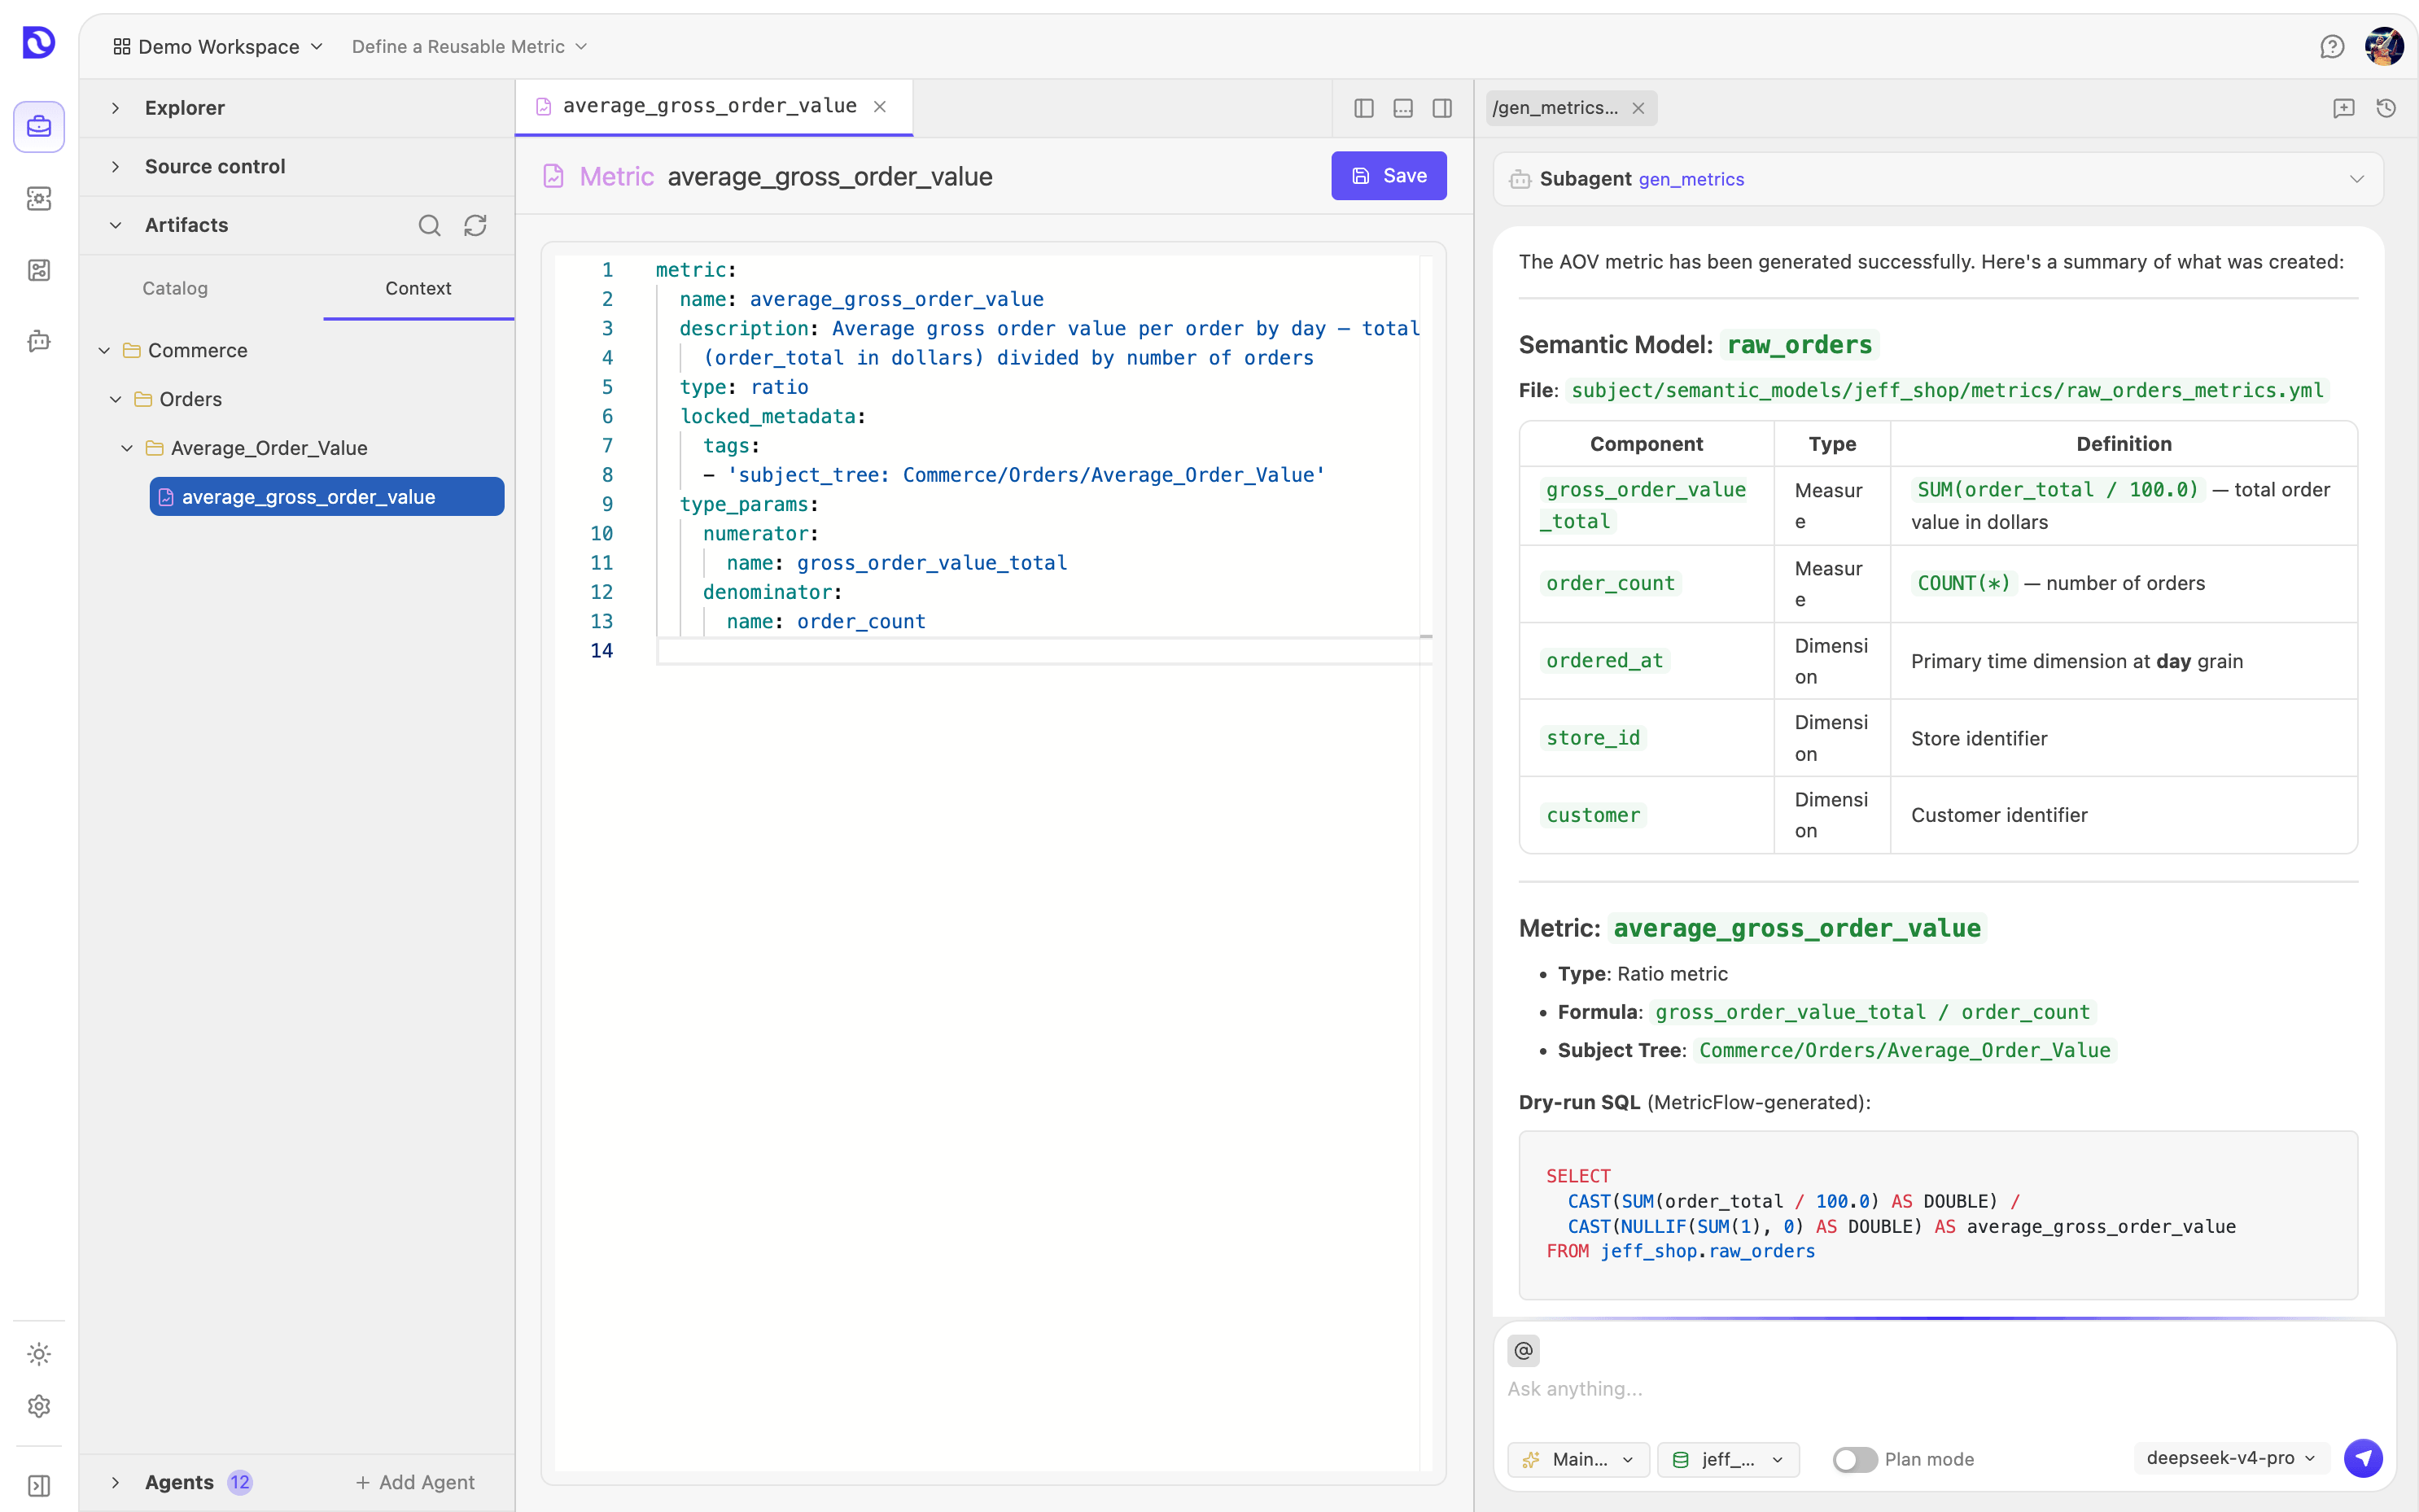The height and width of the screenshot is (1512, 2419).
Task: Click the app logo icon
Action: tap(39, 42)
